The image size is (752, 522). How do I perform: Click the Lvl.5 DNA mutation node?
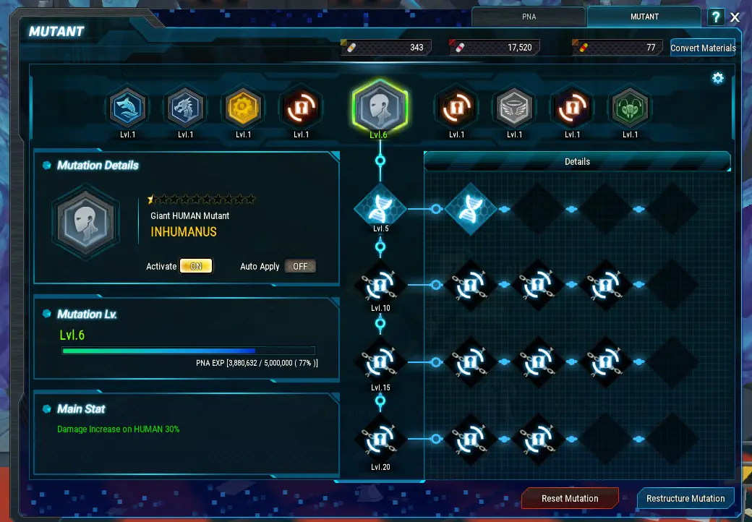tap(380, 208)
